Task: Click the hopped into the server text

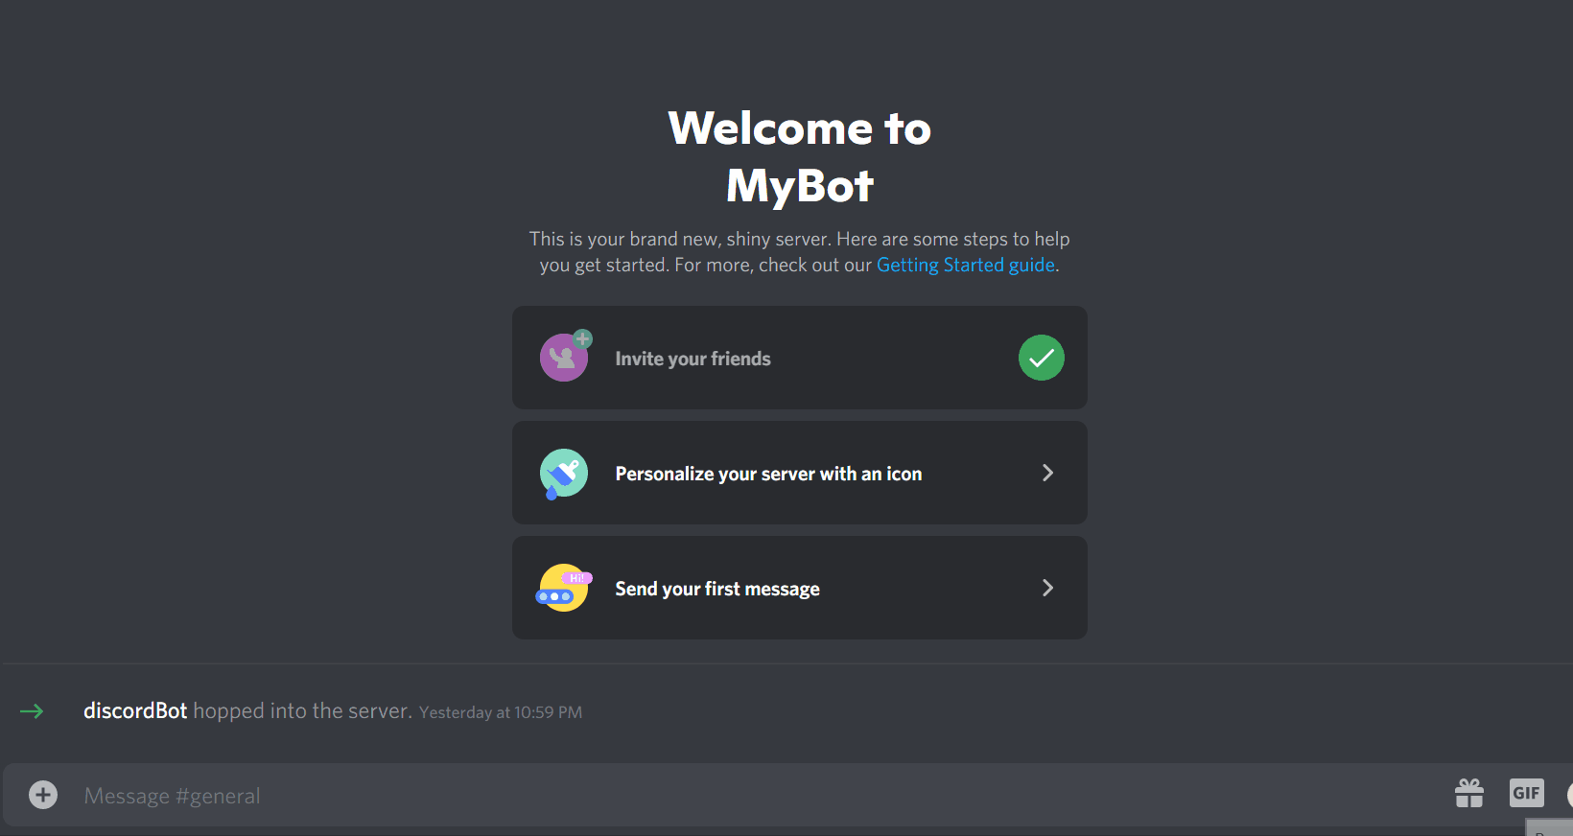Action: tap(302, 710)
